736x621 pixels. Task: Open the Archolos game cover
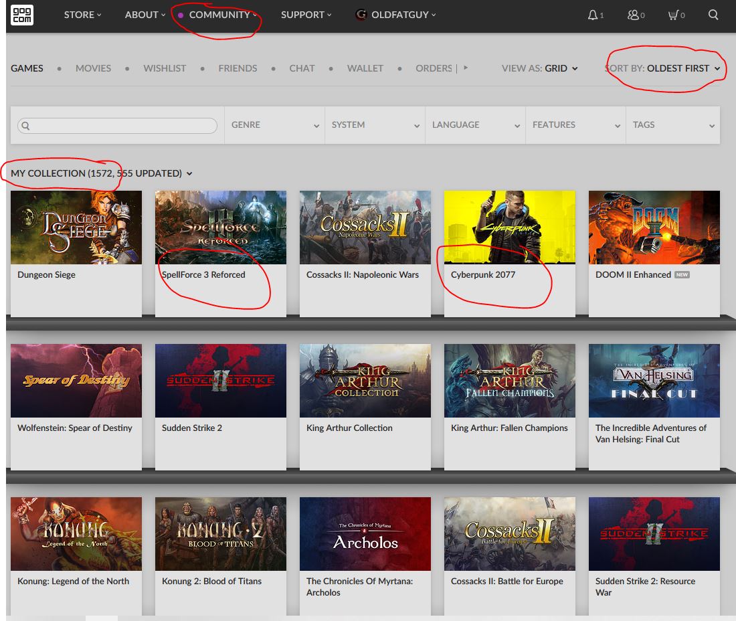coord(365,534)
